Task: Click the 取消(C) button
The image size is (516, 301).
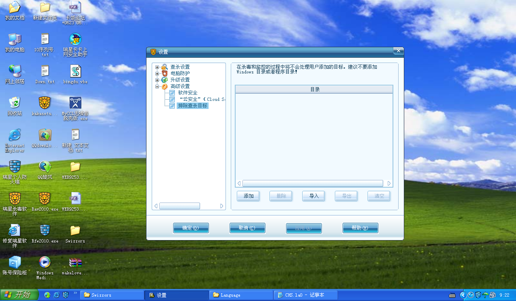Action: click(247, 228)
